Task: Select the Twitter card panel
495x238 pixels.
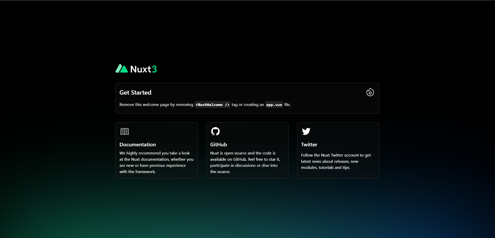Action: pos(338,150)
